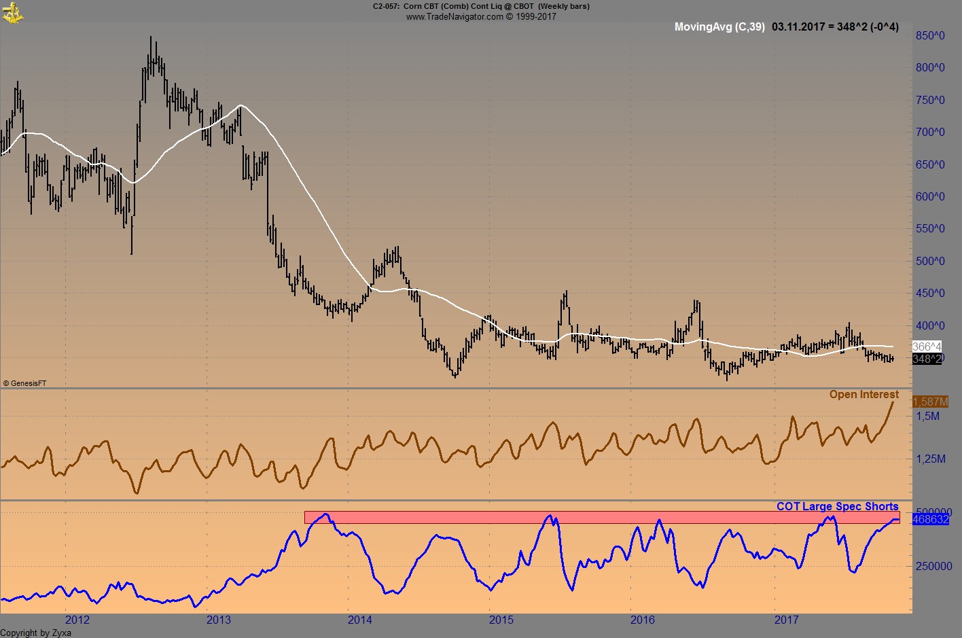Click the gold sextant application icon

pos(14,12)
